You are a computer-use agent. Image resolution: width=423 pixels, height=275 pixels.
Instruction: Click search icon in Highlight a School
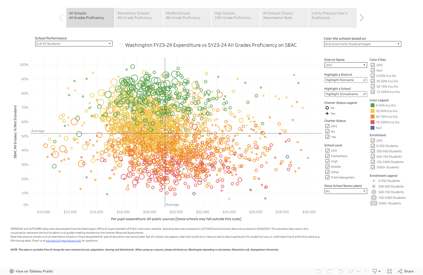[x=364, y=94]
